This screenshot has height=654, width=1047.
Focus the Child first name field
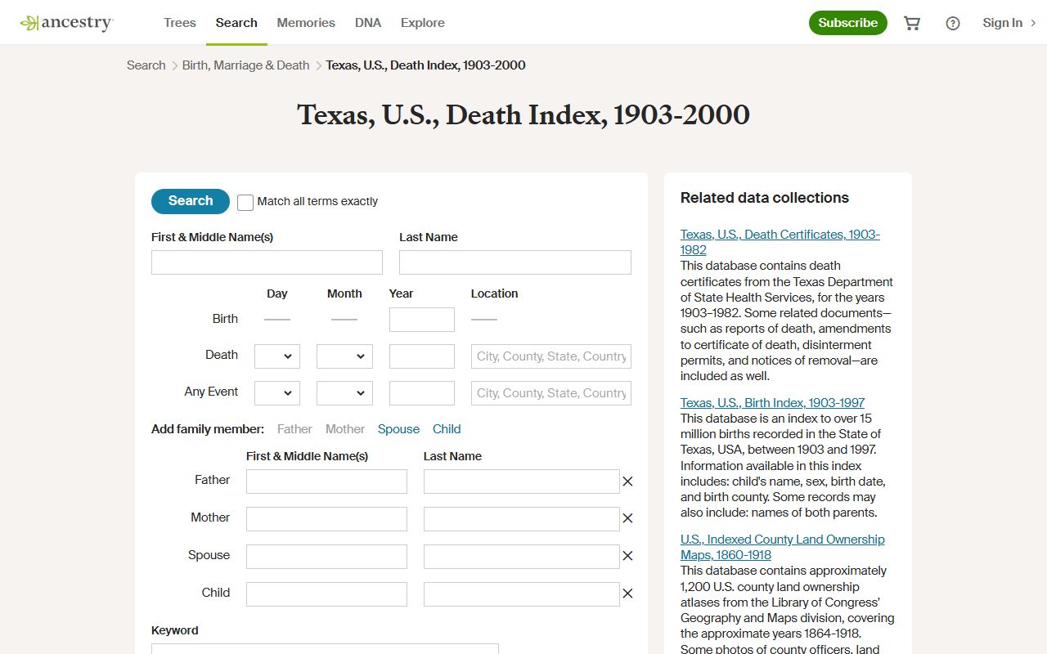[x=326, y=594]
